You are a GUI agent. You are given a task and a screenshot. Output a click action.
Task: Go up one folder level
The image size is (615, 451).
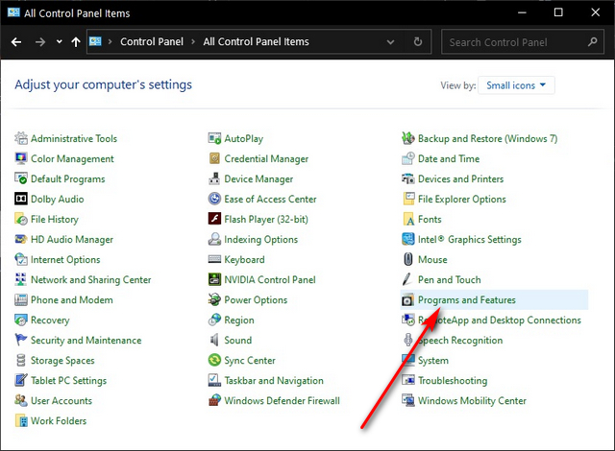[76, 42]
